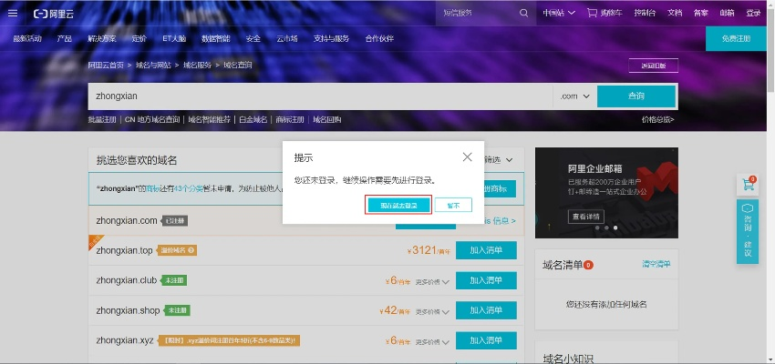Click the magnifier search icon in header

524,14
